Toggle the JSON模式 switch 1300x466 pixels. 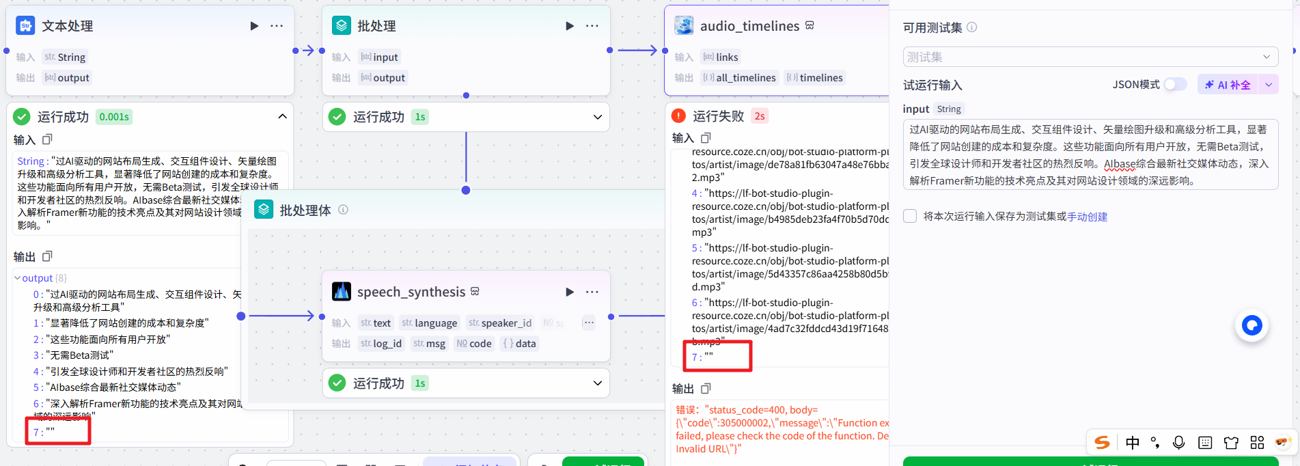coord(1175,85)
